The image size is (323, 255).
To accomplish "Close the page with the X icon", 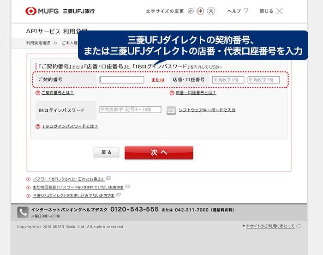I will [279, 11].
